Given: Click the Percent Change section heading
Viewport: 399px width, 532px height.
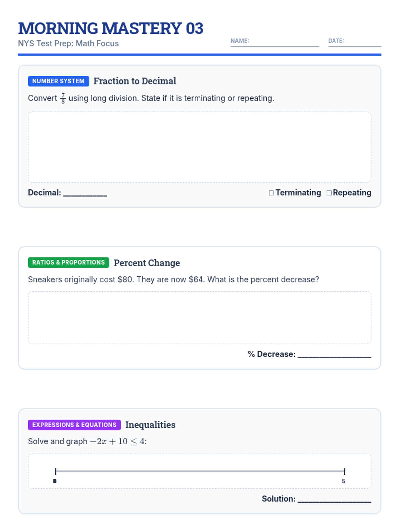Looking at the screenshot, I should 147,263.
